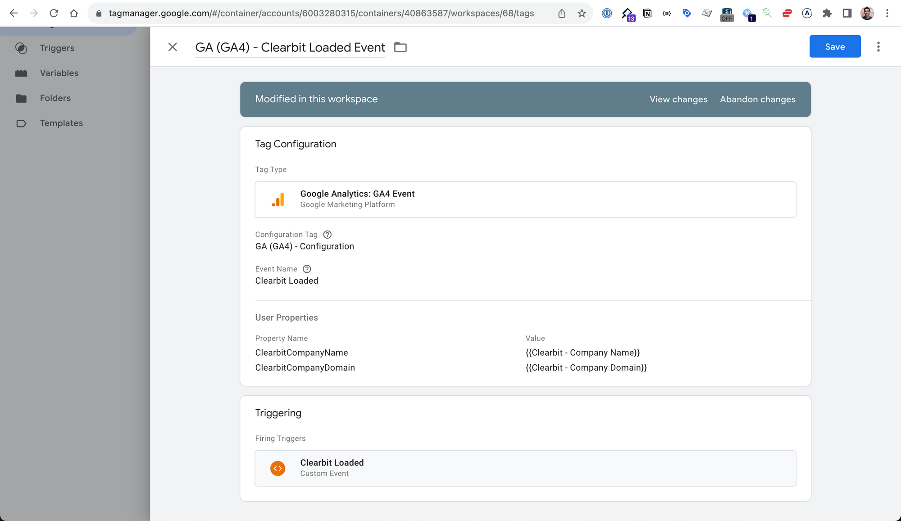Open Variables in the sidebar
The height and width of the screenshot is (521, 901).
(x=59, y=73)
